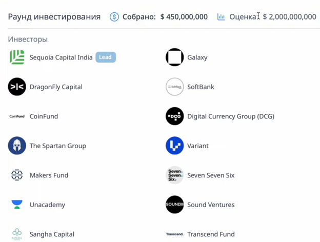Click the Sequoia Capital India logo
This screenshot has width=320, height=242.
(17, 57)
